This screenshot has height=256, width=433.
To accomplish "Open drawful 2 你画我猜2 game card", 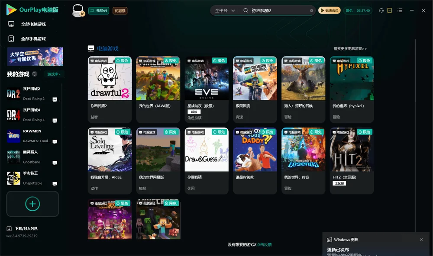I will click(110, 90).
